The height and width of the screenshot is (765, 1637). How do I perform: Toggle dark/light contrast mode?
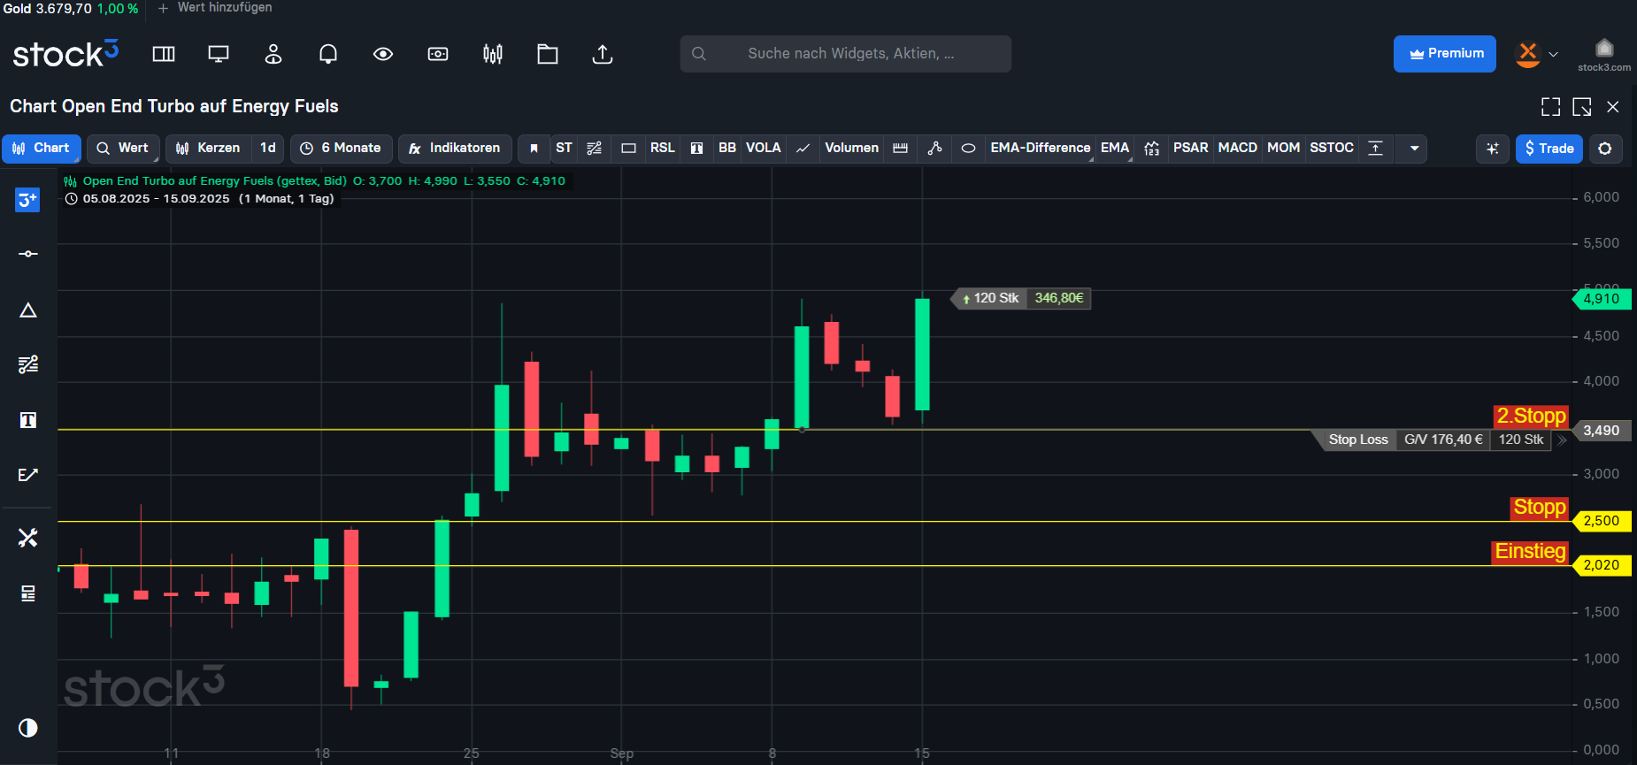click(x=28, y=728)
